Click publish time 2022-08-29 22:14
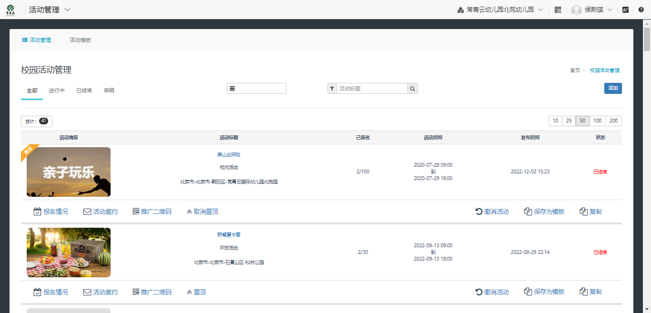The height and width of the screenshot is (313, 651). point(530,252)
